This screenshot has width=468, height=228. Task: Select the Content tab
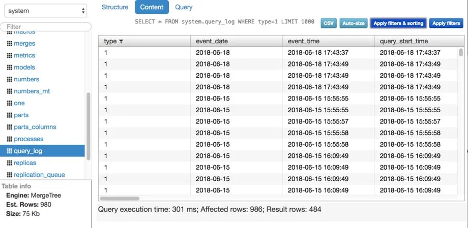(x=152, y=7)
